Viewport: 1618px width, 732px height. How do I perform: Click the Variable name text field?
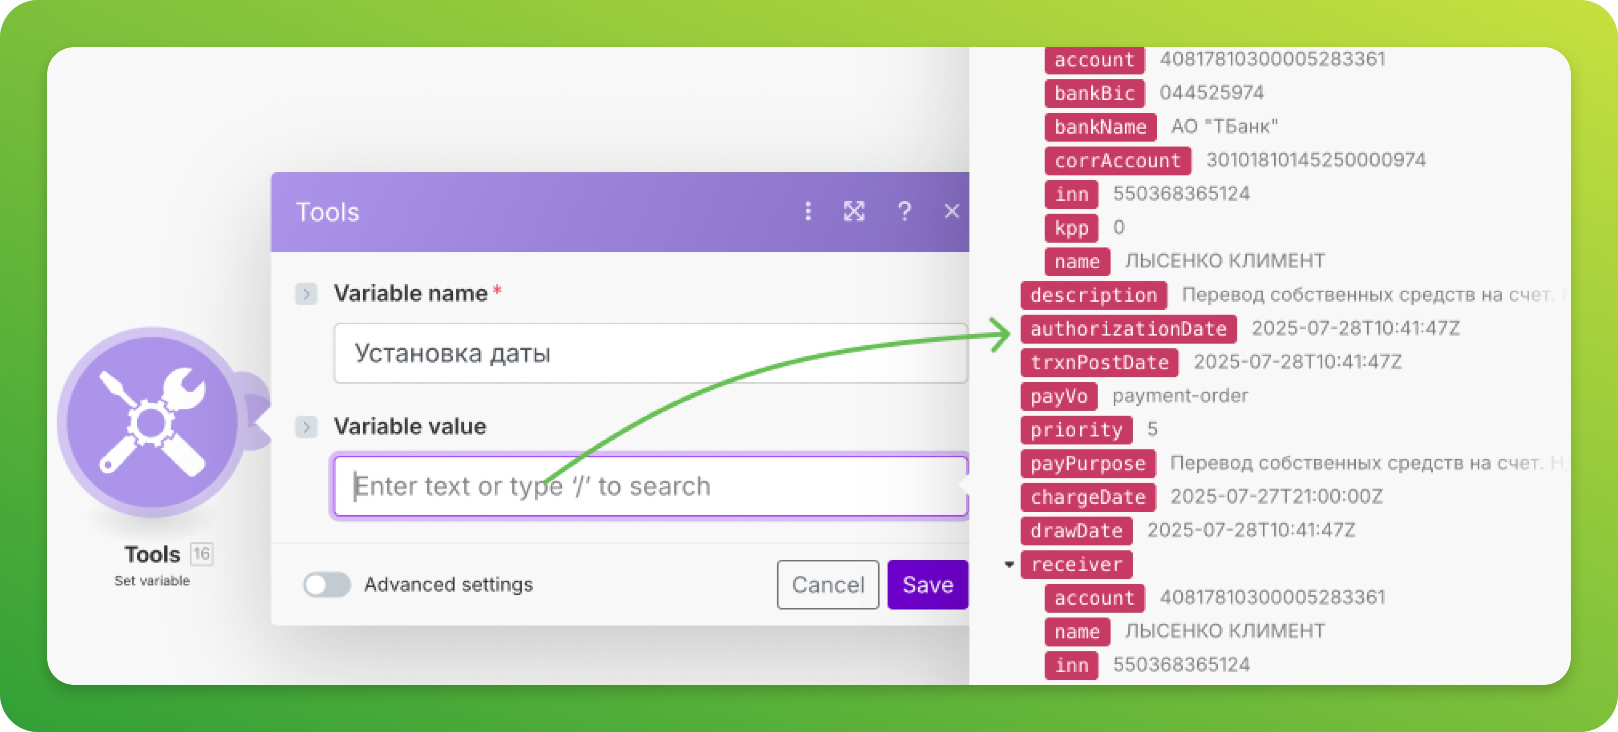pyautogui.click(x=650, y=353)
